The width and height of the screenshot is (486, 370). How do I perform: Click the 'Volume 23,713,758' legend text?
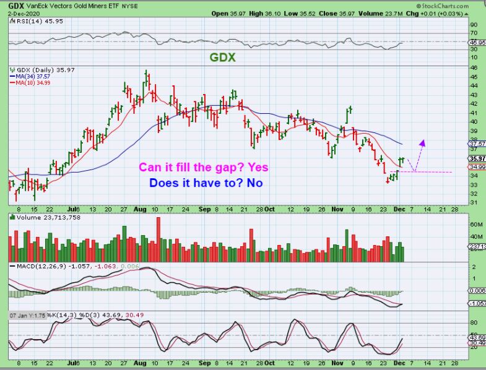pos(49,218)
